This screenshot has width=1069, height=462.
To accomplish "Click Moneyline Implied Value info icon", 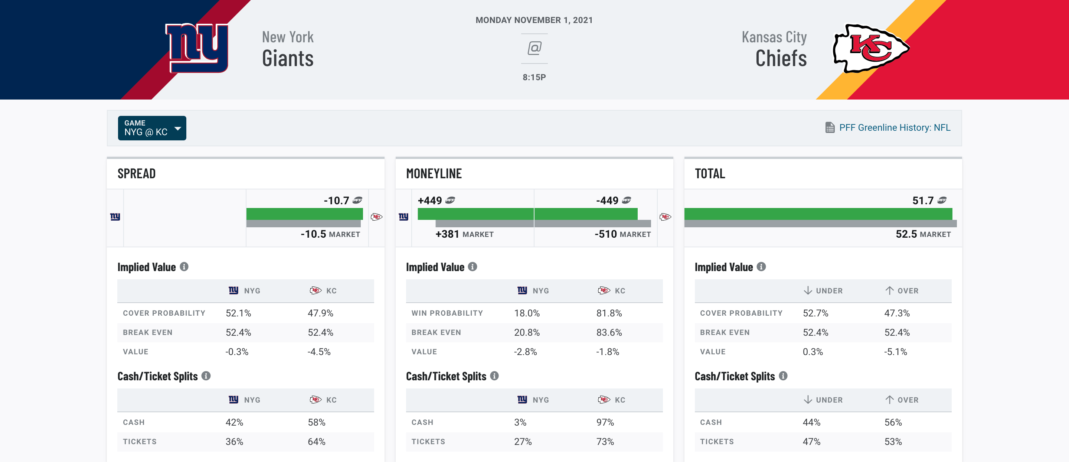I will pyautogui.click(x=472, y=267).
